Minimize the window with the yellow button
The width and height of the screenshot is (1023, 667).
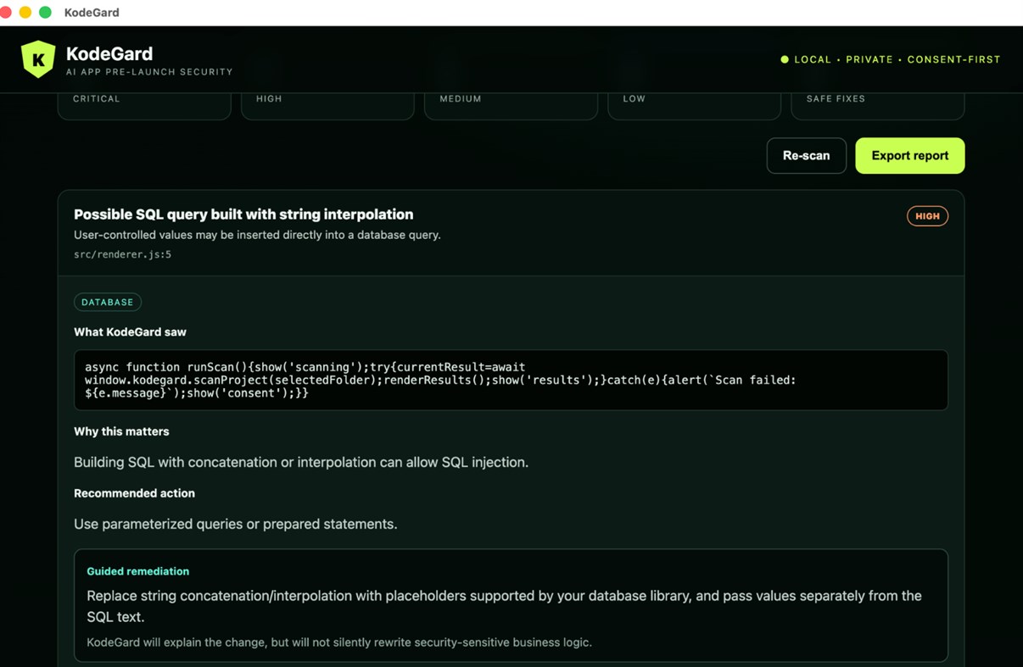point(25,13)
